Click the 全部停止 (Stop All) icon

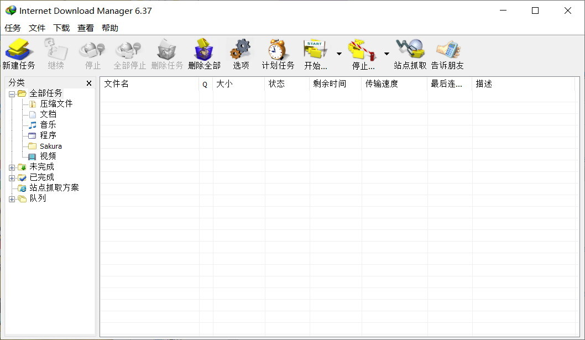pos(128,53)
